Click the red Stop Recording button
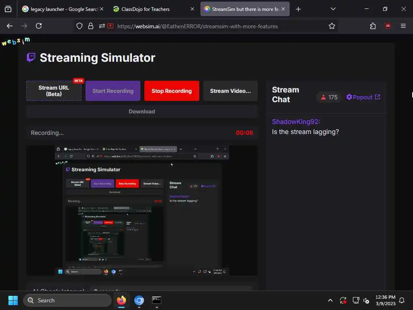Viewport: 413px width, 310px height. 172,91
